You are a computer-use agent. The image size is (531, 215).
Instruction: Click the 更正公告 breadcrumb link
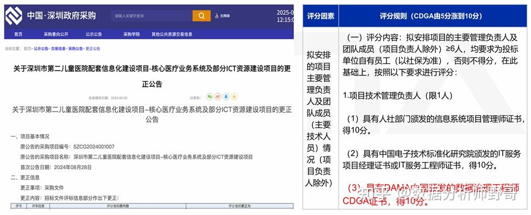pyautogui.click(x=93, y=49)
